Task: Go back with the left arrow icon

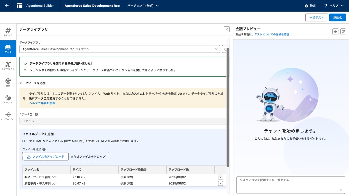Action: (x=7, y=6)
